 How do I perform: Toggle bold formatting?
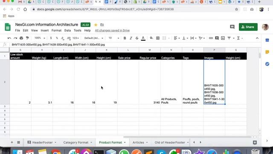pyautogui.click(x=125, y=38)
